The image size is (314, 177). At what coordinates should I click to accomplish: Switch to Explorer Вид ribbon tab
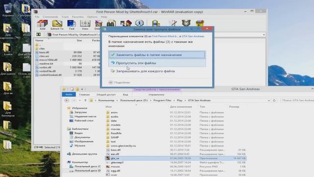pos(126,94)
